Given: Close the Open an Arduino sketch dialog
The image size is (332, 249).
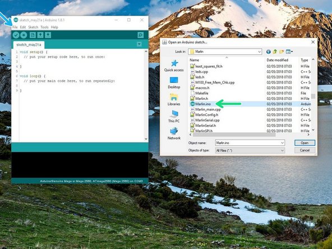Looking at the screenshot, I should click(313, 42).
